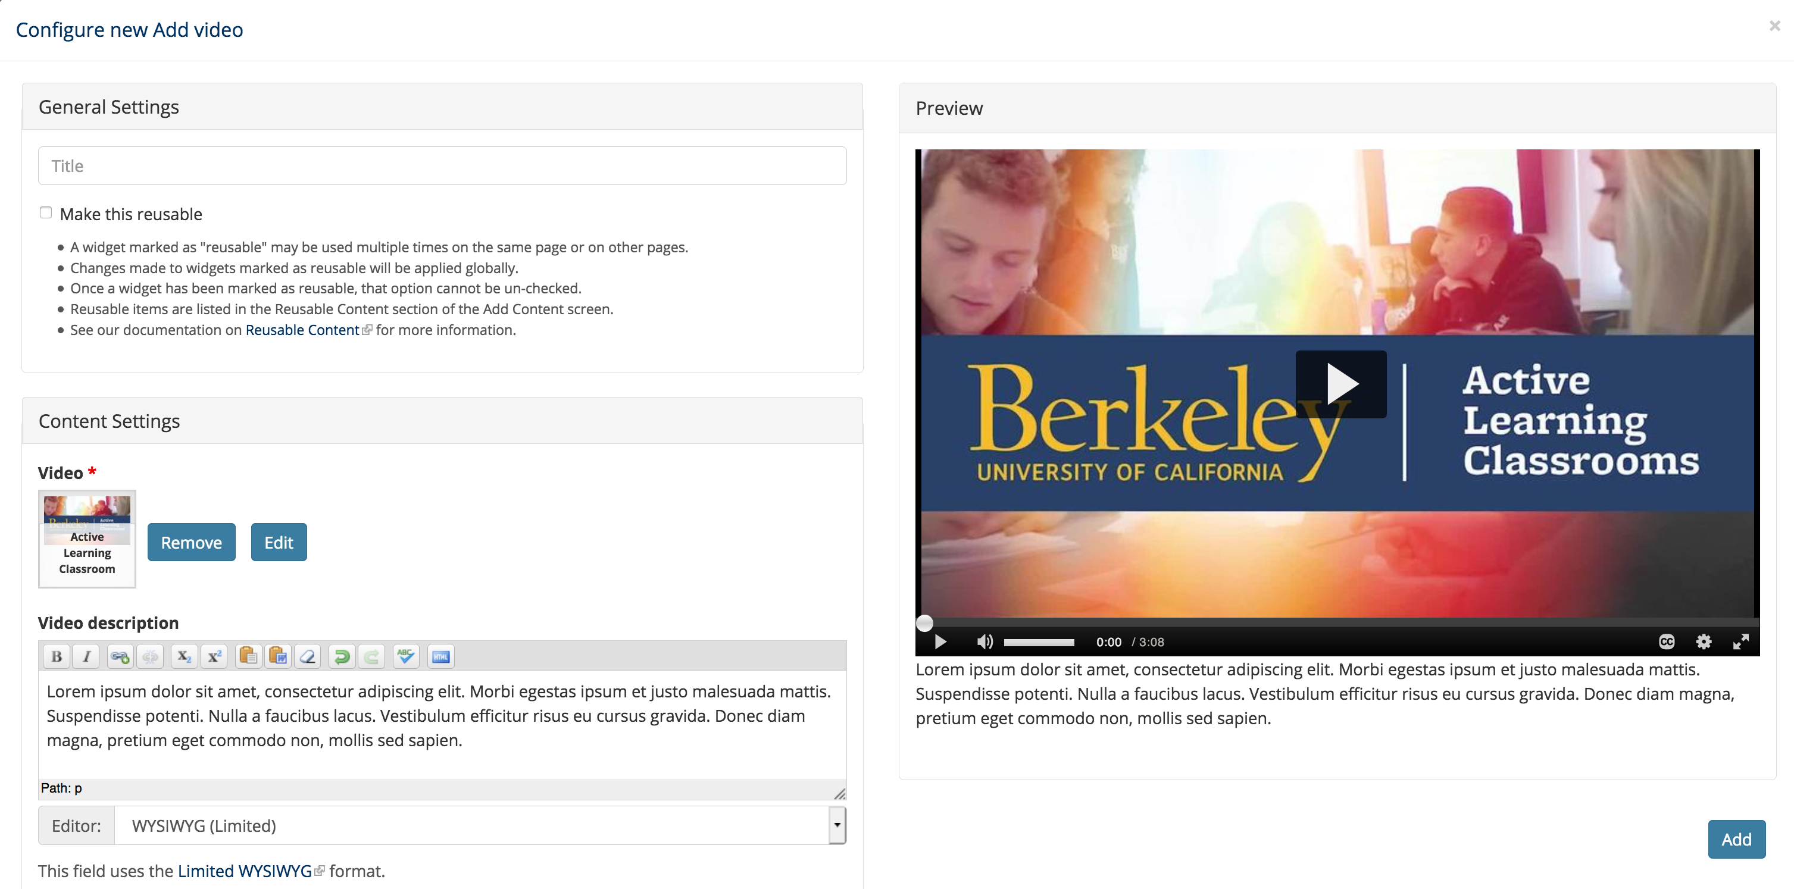
Task: Open the HTML source view
Action: click(440, 655)
